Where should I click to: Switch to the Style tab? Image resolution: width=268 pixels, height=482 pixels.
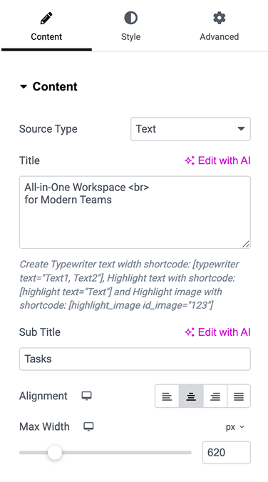pyautogui.click(x=130, y=26)
